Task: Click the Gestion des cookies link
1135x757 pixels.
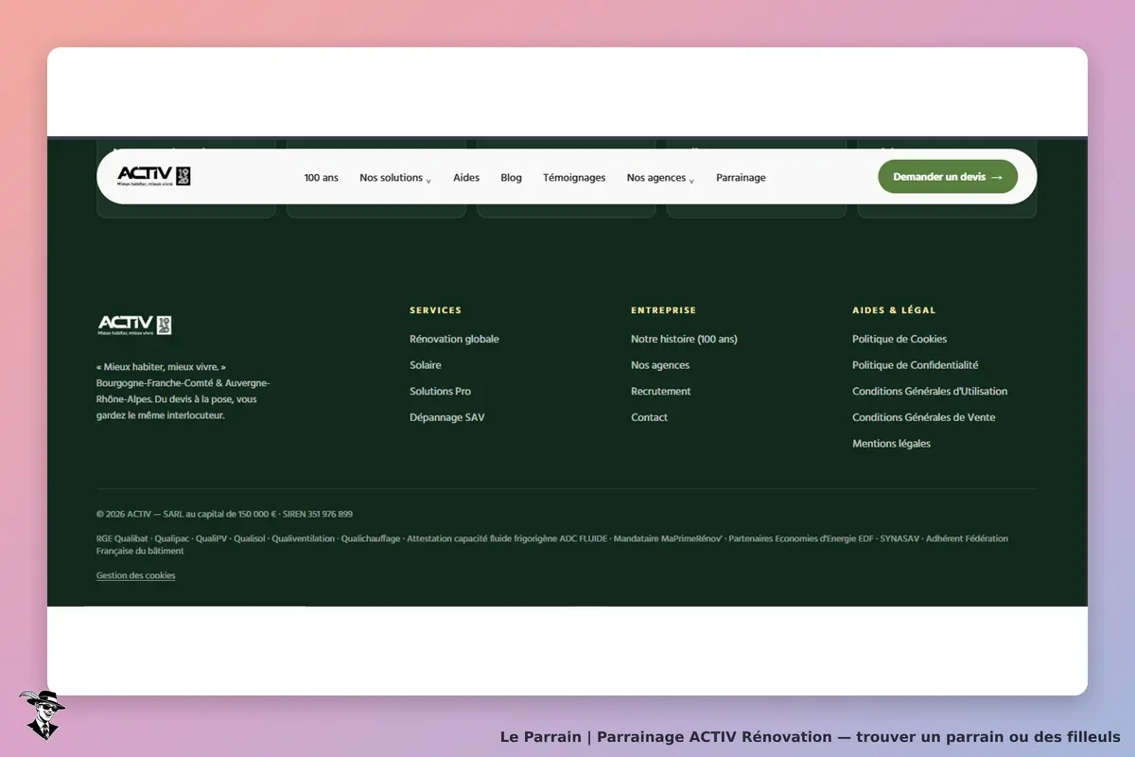Action: (135, 575)
